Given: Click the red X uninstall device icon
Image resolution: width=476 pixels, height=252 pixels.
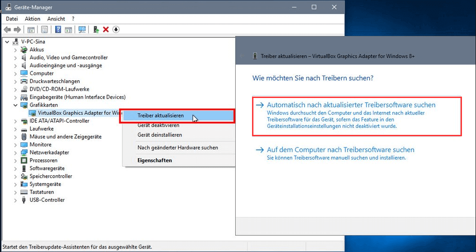Looking at the screenshot, I should tap(106, 29).
